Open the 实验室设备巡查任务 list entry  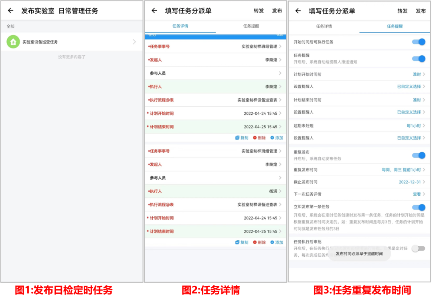tap(72, 42)
